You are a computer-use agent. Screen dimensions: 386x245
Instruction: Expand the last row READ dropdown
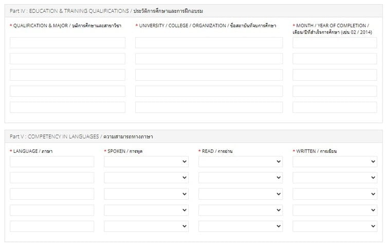[x=241, y=226]
